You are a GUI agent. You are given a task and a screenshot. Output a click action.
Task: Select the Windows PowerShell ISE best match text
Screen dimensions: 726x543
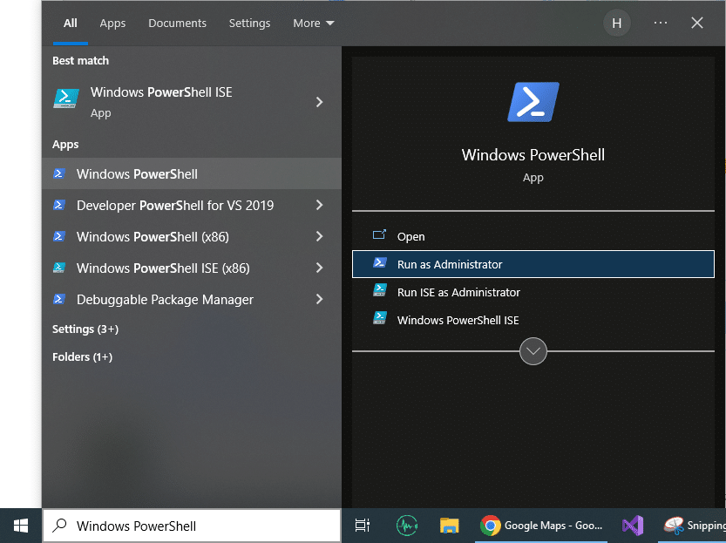[x=161, y=92]
